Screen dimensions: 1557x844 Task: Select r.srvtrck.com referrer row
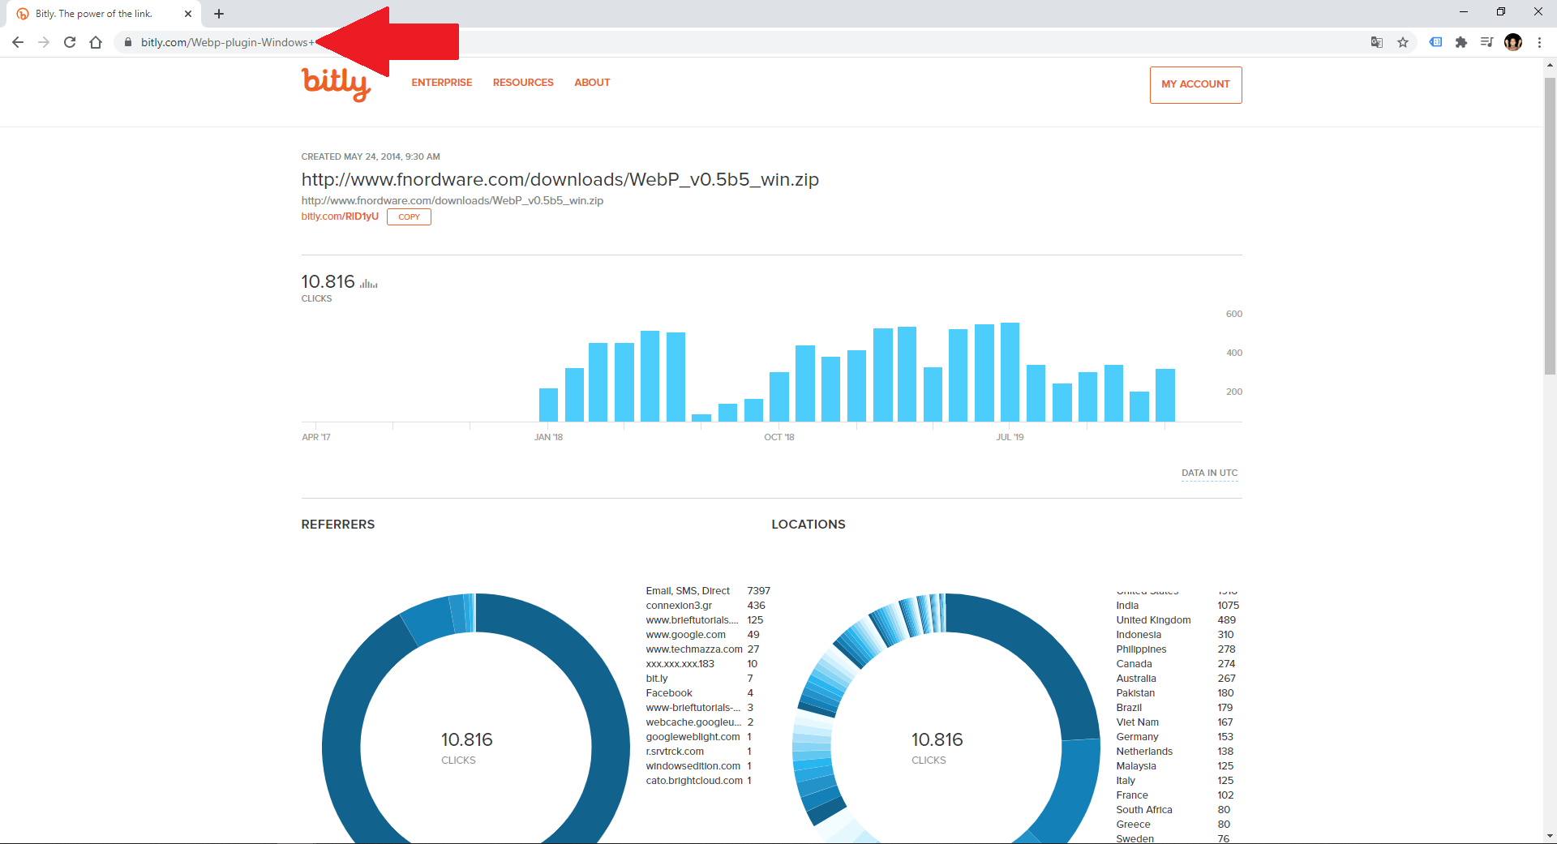pos(698,752)
